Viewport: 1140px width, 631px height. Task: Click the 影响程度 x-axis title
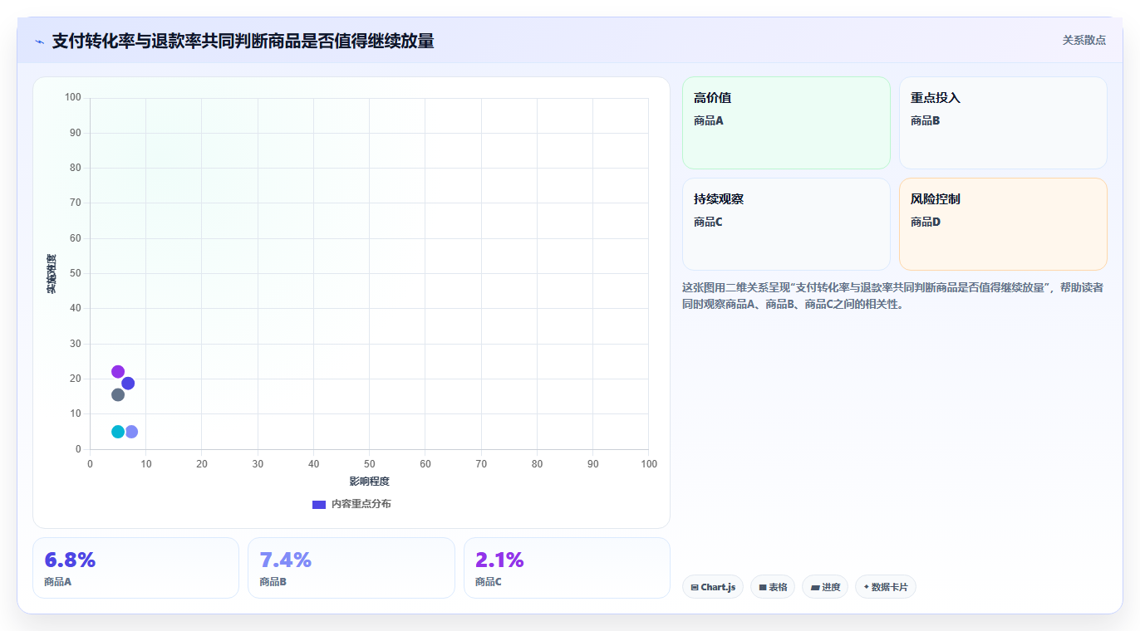tap(369, 482)
